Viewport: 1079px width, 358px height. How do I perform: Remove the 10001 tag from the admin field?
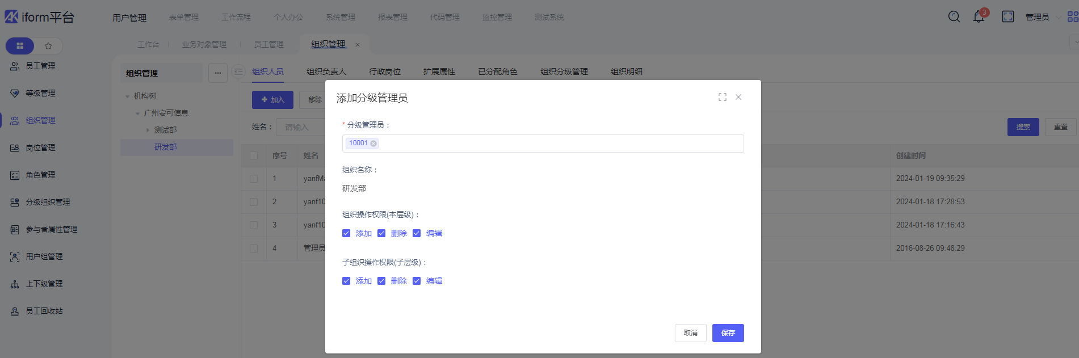373,144
